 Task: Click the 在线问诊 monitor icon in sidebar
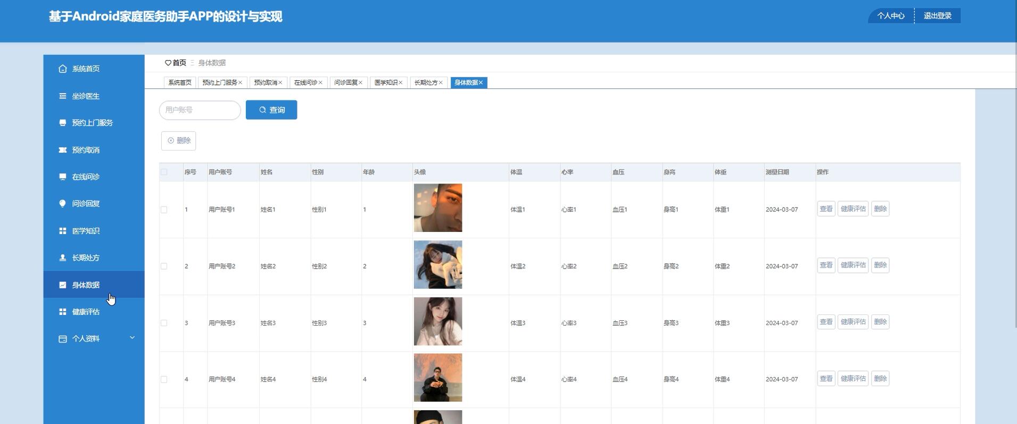(x=63, y=177)
